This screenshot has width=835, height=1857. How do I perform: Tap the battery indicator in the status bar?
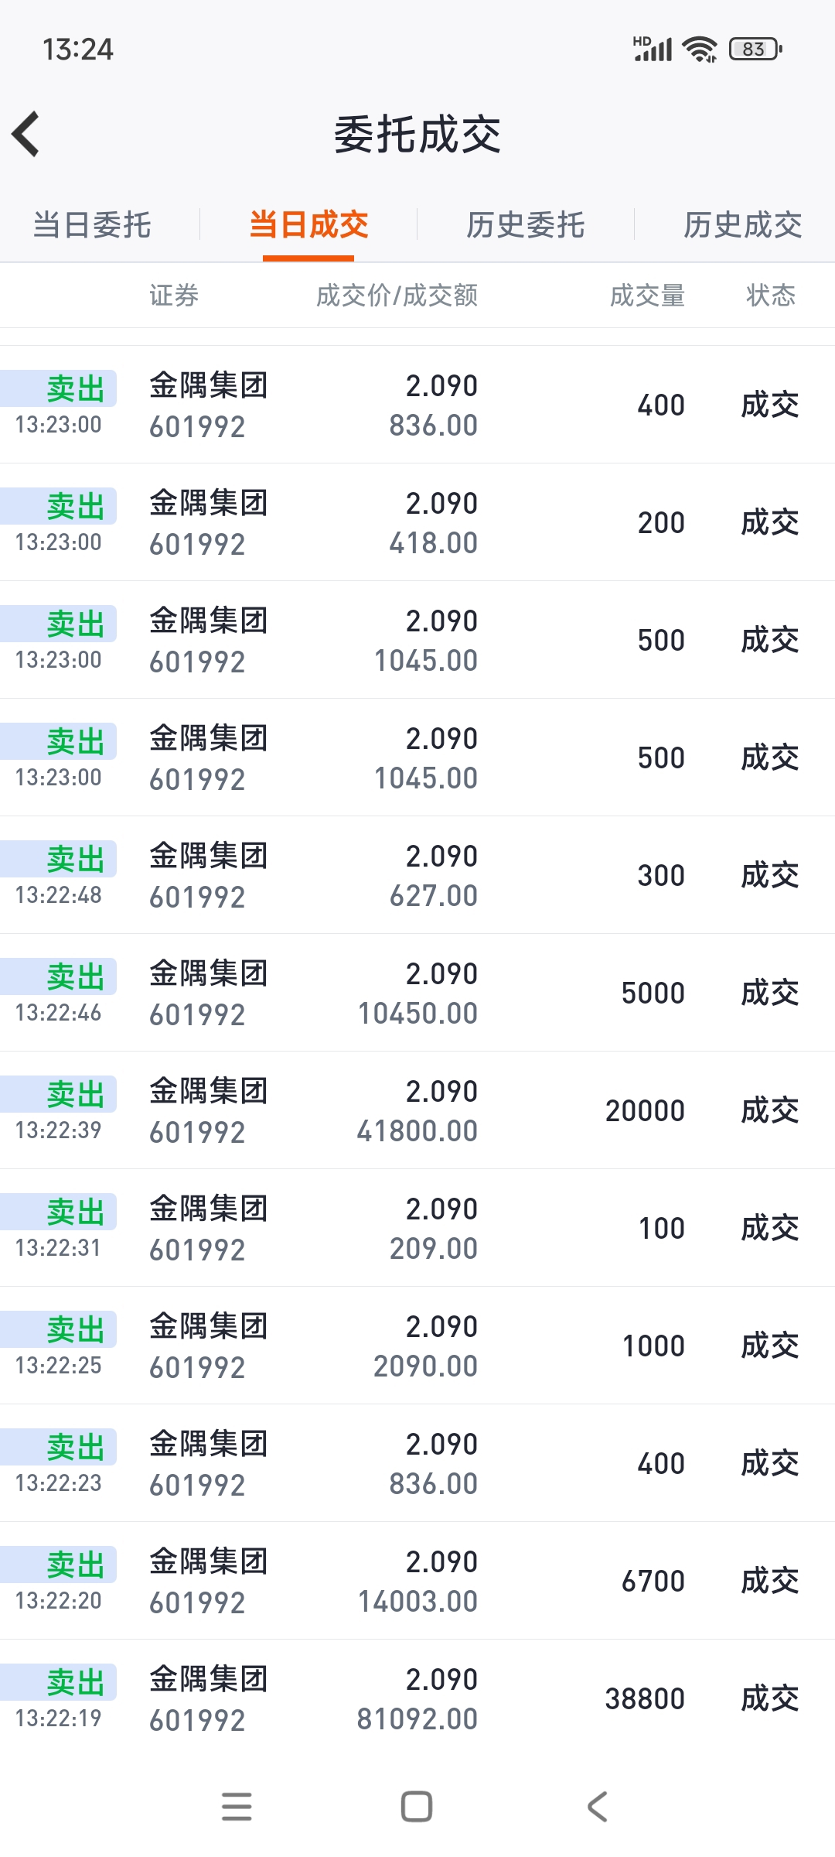click(x=755, y=50)
